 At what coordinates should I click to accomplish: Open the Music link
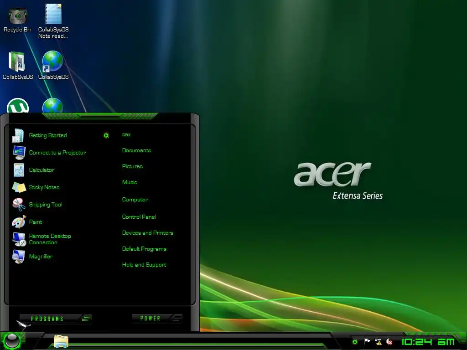click(130, 182)
